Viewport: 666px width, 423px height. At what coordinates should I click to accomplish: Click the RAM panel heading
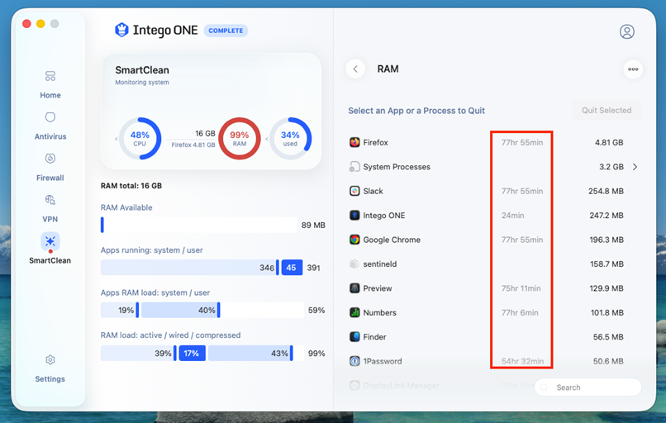[x=388, y=69]
